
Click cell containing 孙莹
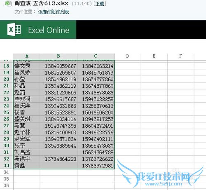pos(27,79)
